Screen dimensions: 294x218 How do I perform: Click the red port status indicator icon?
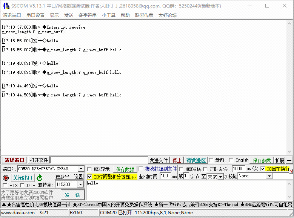(6, 178)
